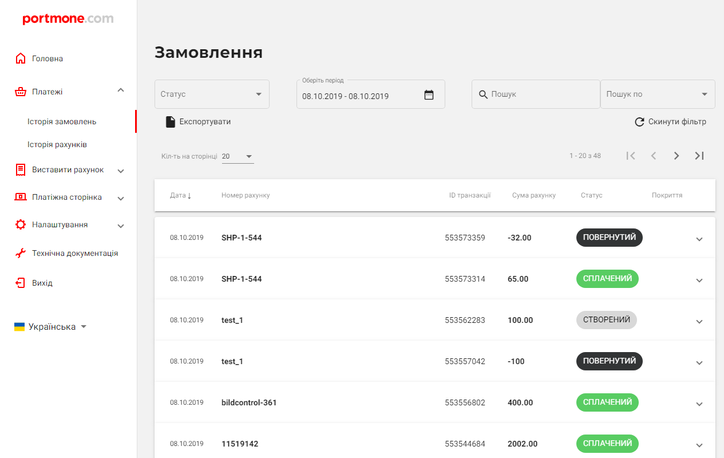Click the Технічна документація wrench icon

(x=21, y=253)
